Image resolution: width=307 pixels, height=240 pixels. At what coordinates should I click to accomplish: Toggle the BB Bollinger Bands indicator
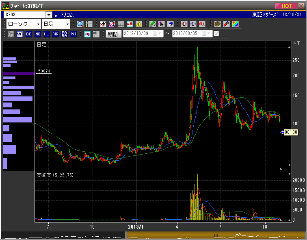pos(29,34)
